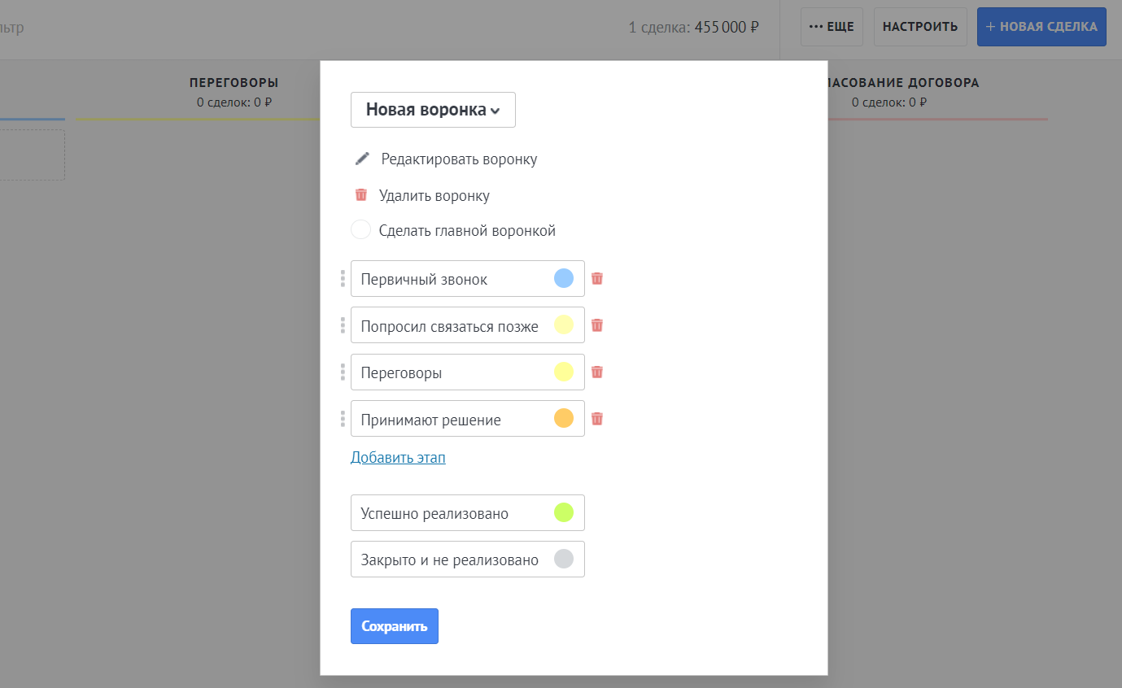The image size is (1122, 688).
Task: Open the Новая воронка dropdown
Action: point(433,110)
